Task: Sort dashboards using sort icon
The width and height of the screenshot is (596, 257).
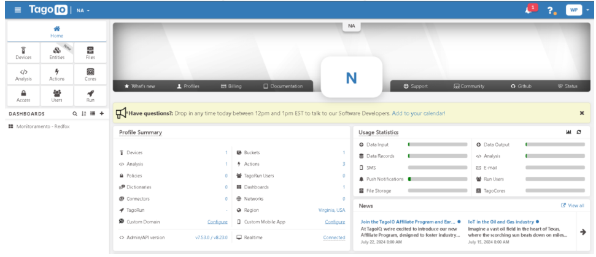Action: [84, 113]
